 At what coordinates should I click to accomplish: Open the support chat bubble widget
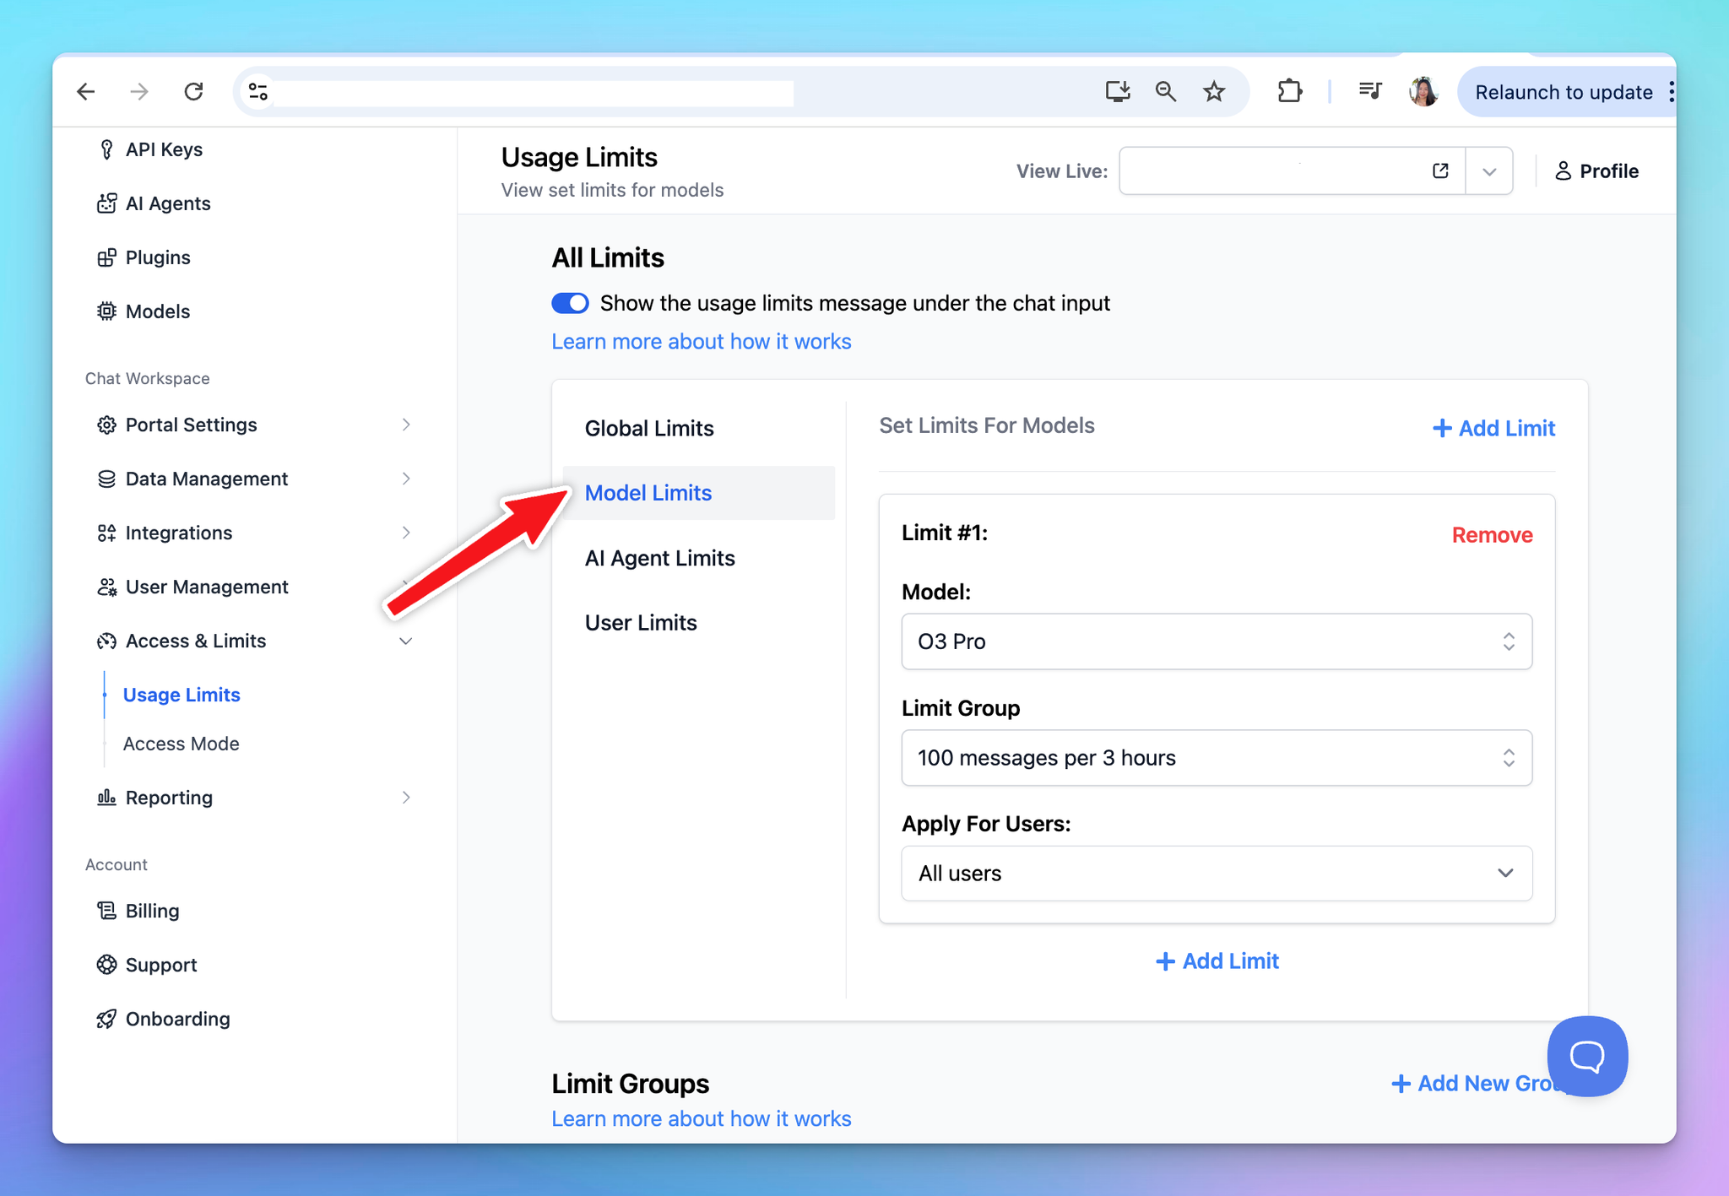1586,1055
